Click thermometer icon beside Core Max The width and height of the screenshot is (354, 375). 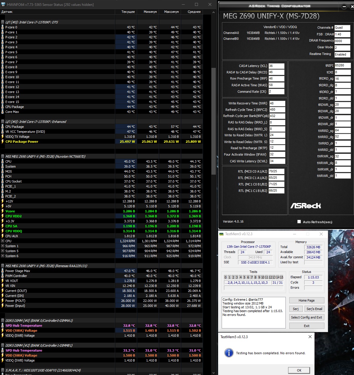(x=3, y=112)
